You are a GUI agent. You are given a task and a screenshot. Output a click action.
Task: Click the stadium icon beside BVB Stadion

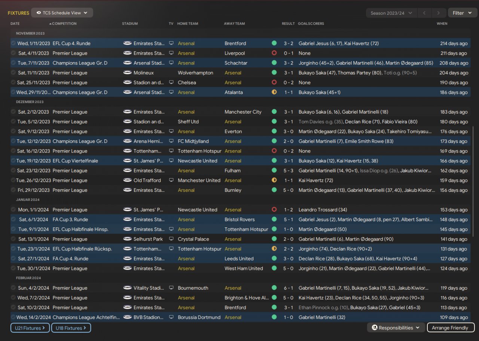click(x=128, y=317)
